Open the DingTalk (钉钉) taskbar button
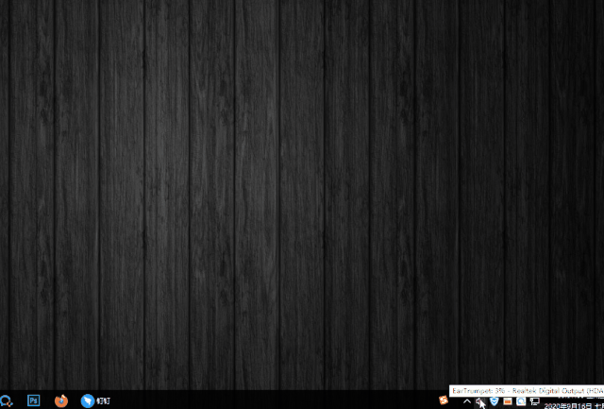 point(95,400)
